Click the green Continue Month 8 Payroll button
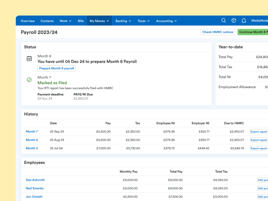This screenshot has height=201, width=268. 253,32
